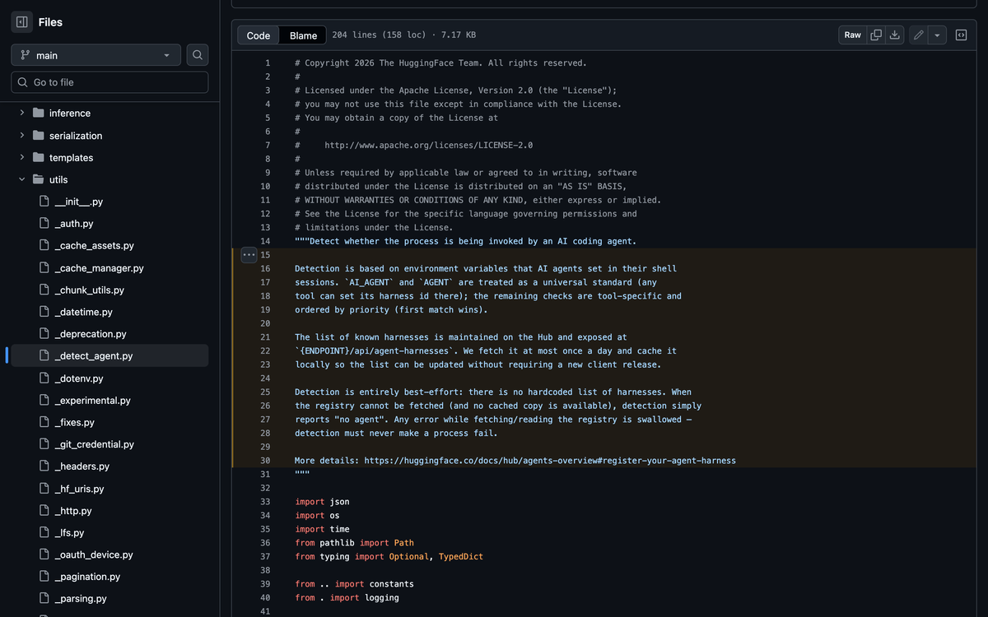988x617 pixels.
Task: Collapse the utils folder chevron
Action: [x=22, y=179]
